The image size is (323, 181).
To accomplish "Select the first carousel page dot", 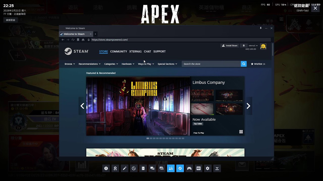I will [148, 138].
